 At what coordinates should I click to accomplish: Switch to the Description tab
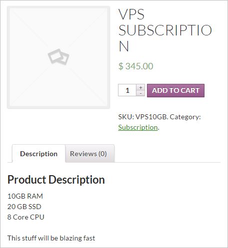(38, 154)
